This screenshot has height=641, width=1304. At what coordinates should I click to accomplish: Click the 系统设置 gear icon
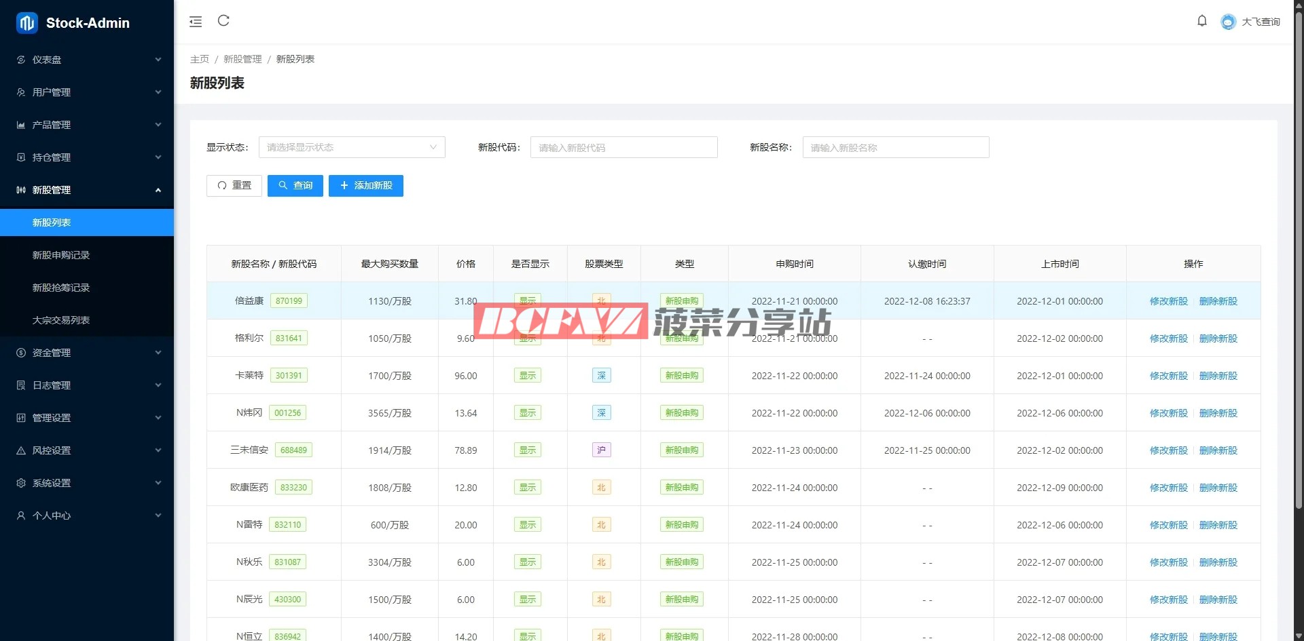(x=21, y=483)
